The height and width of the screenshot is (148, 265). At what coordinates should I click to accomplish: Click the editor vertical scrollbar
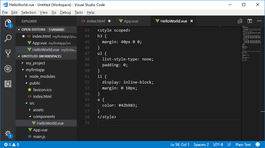tap(263, 84)
